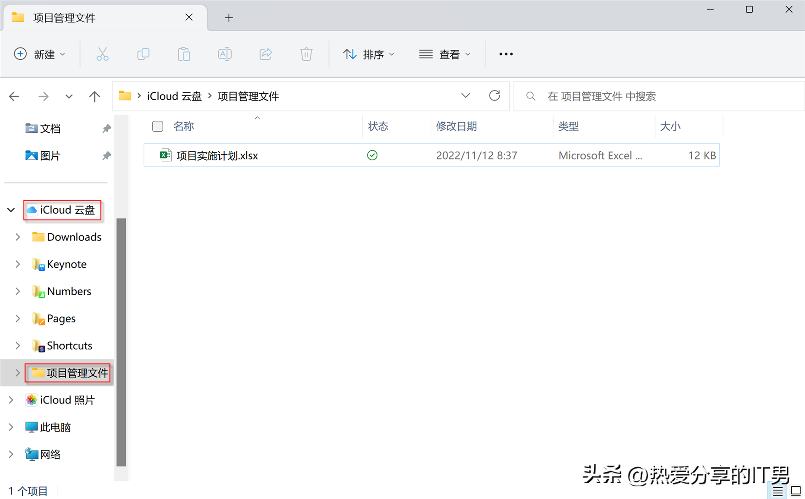805x499 pixels.
Task: Open 图片 in quick access
Action: (43, 156)
